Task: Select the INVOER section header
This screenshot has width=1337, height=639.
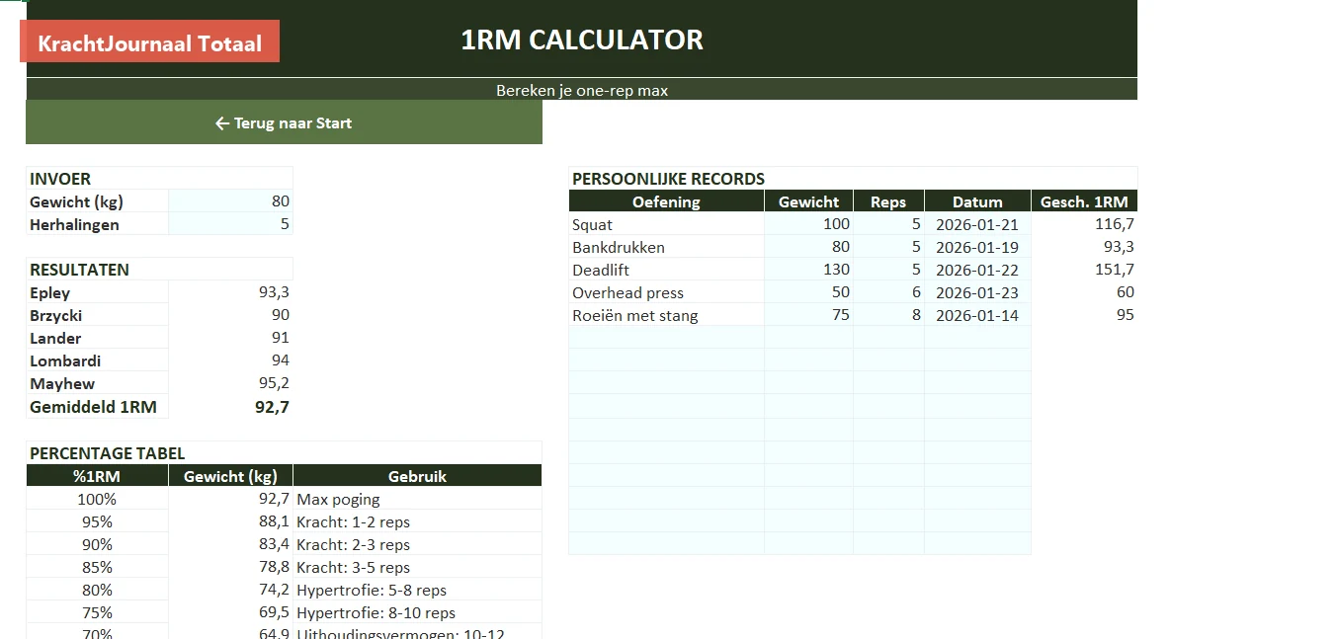Action: coord(159,179)
